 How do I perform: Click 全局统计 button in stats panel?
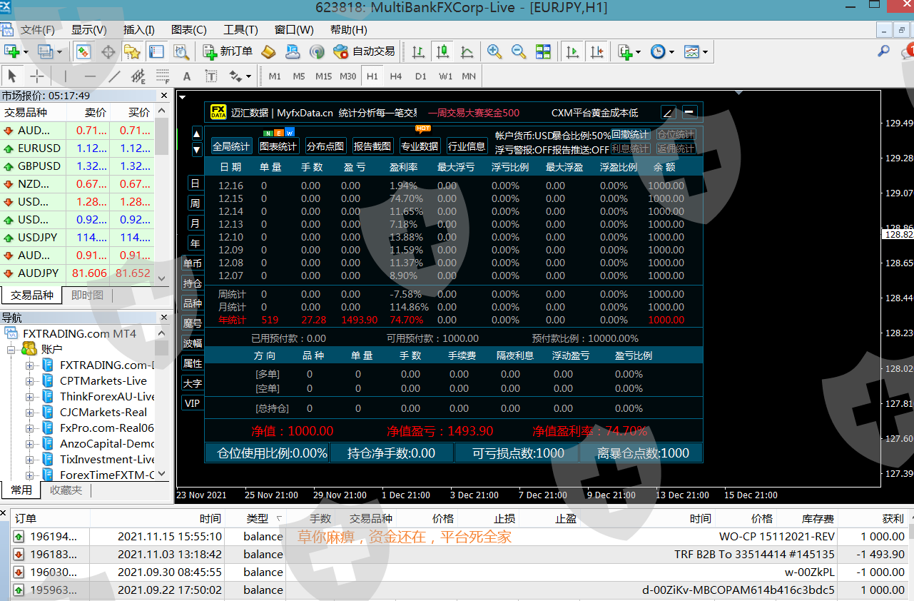point(231,146)
